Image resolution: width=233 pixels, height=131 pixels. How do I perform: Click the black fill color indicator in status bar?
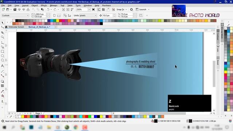click(x=156, y=121)
